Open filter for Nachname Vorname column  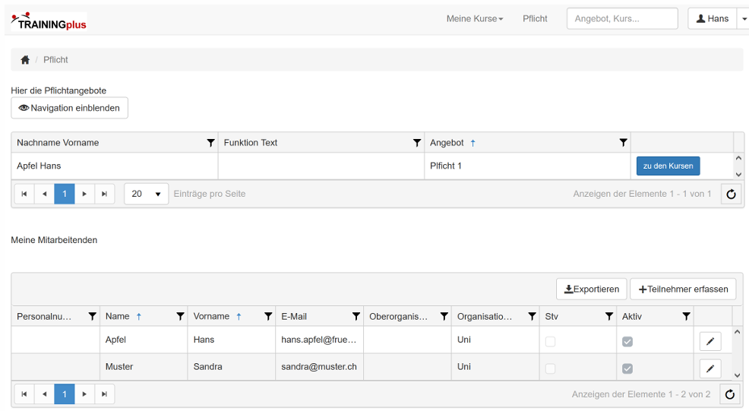tap(210, 143)
